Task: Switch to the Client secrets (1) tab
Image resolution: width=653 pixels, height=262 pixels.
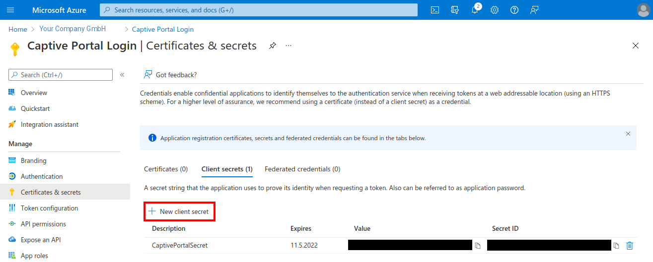Action: [227, 169]
